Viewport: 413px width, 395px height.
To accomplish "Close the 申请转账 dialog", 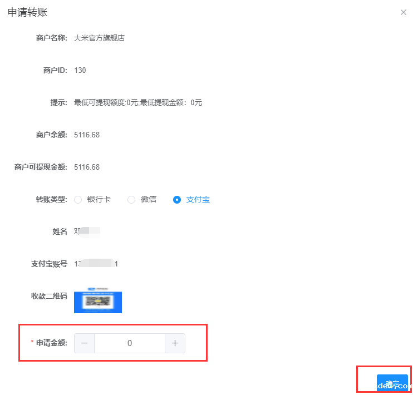I will pos(404,12).
